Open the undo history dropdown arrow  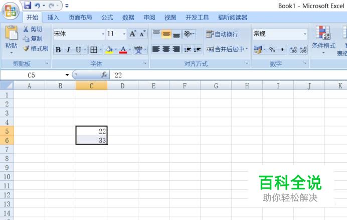coord(44,6)
